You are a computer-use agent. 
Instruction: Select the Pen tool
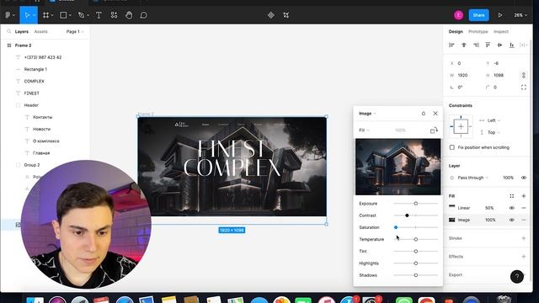[x=81, y=15]
